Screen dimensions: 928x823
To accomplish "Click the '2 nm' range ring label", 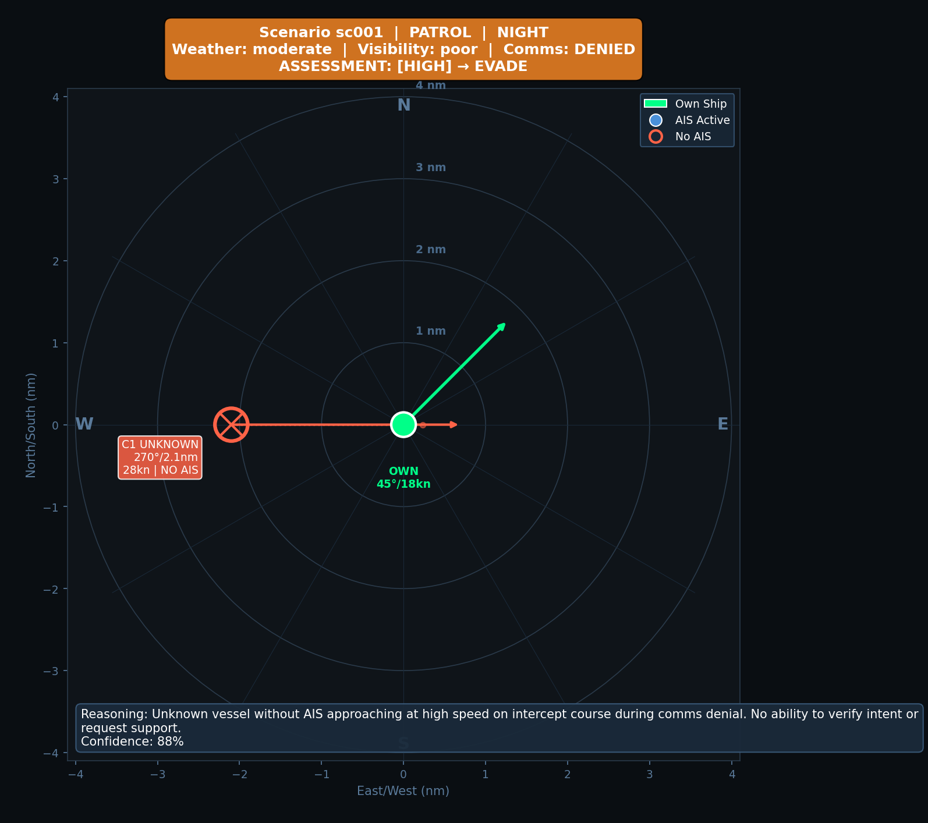I will point(431,250).
